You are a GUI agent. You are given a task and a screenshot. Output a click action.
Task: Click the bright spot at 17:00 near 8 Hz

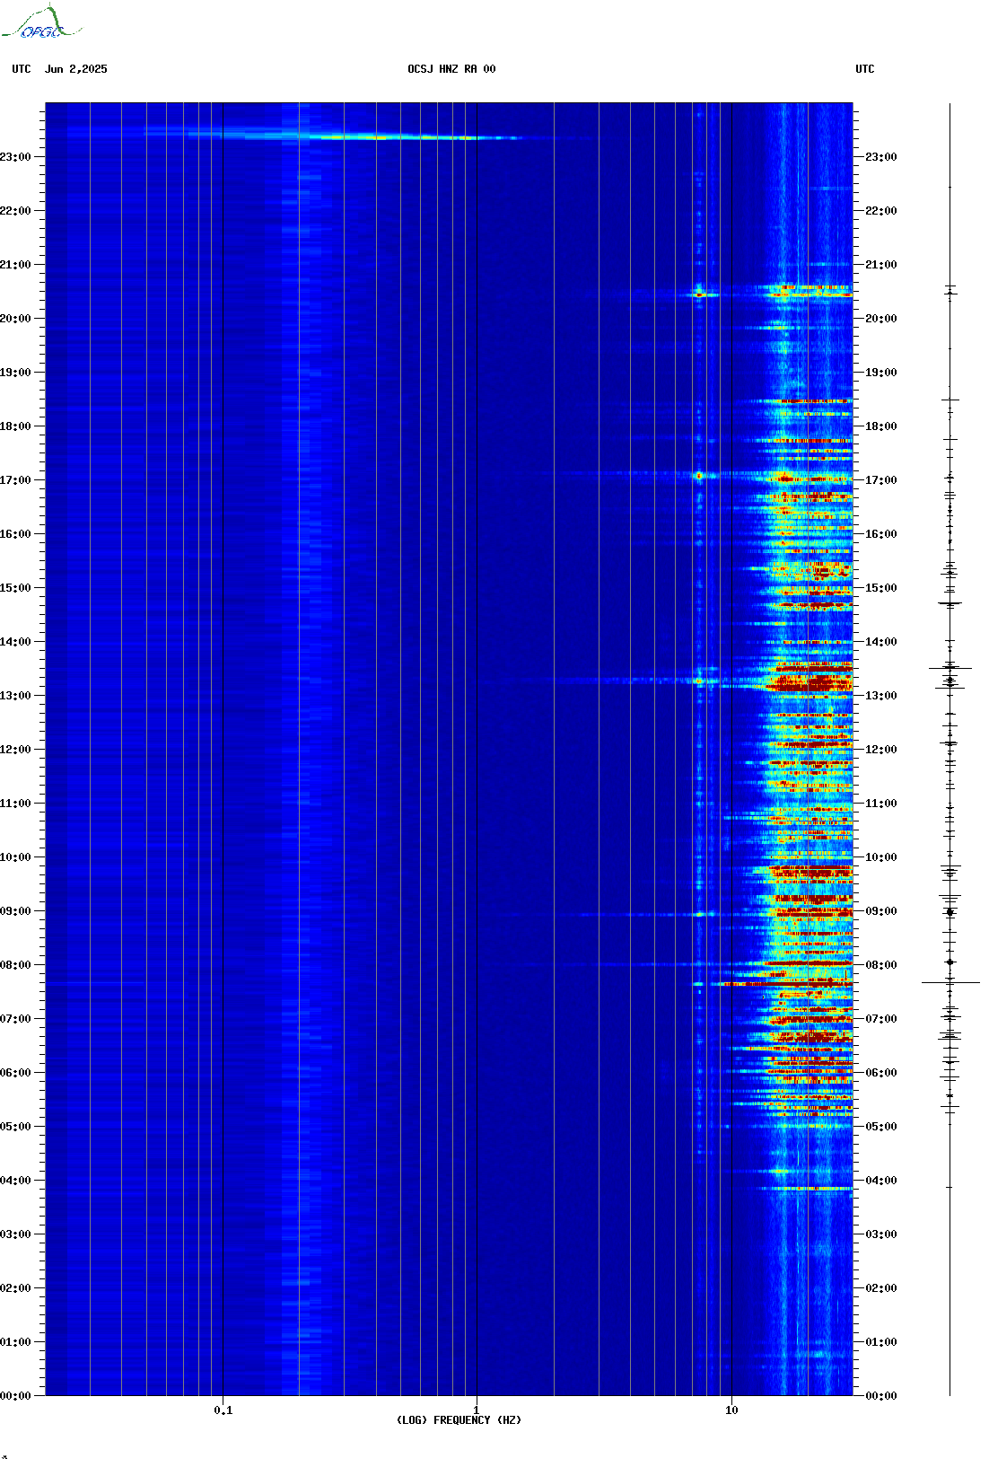point(699,475)
